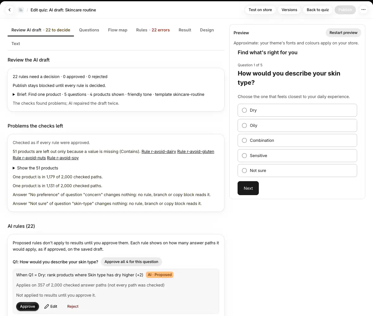
Task: Click 'Applies on 357 of 2,000' text
Action: point(90,285)
